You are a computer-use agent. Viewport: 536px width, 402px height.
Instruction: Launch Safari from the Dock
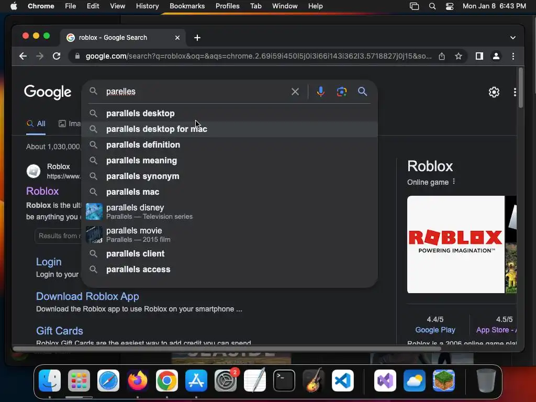pos(108,380)
